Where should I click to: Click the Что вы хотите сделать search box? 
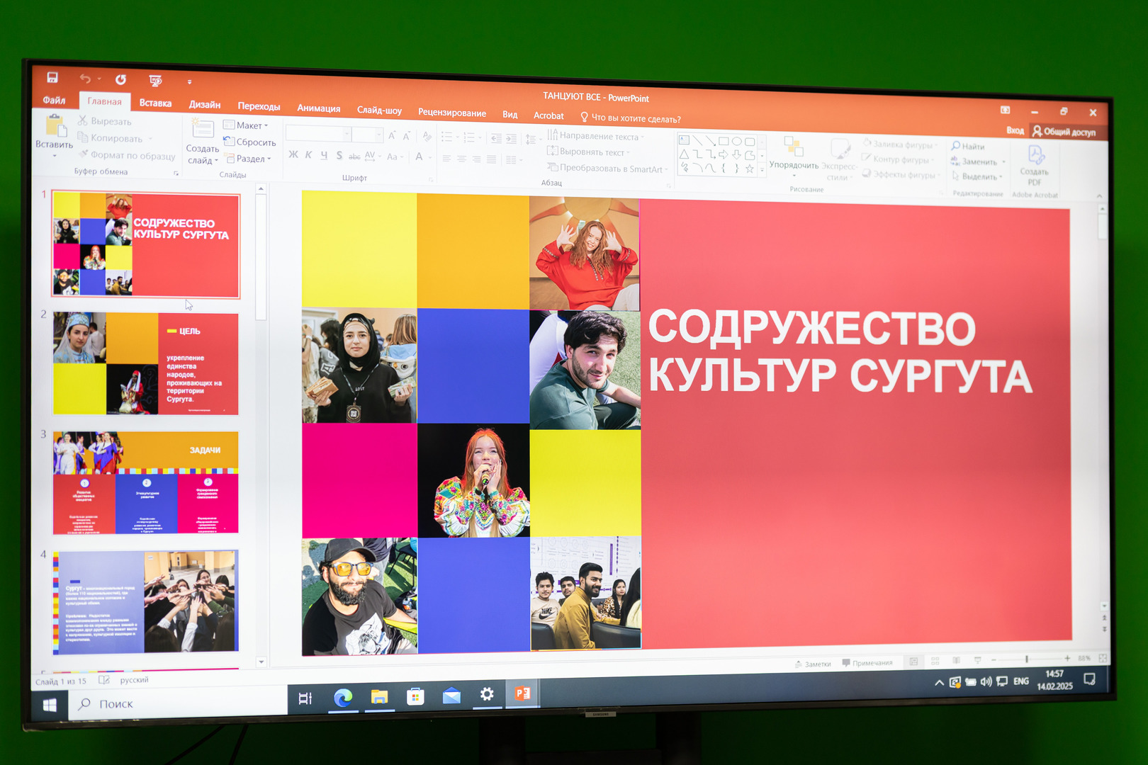tap(631, 118)
